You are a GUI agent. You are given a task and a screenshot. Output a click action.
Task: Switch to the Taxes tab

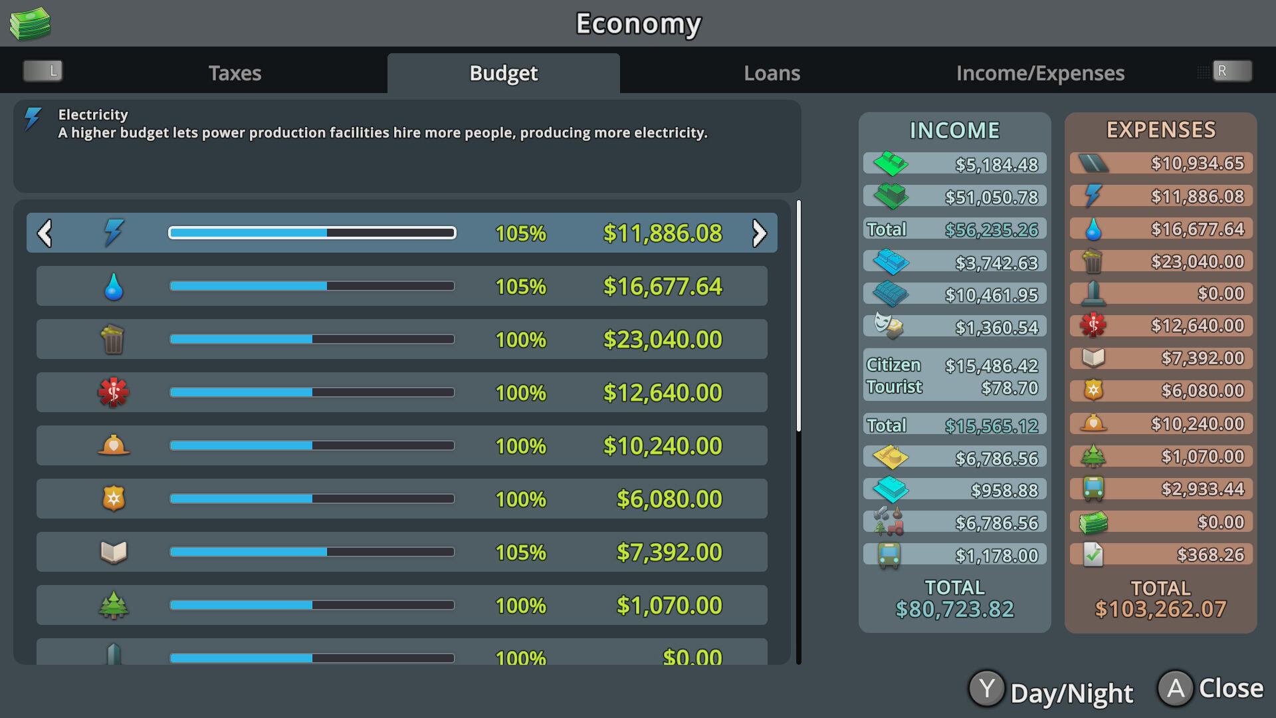[x=235, y=73]
